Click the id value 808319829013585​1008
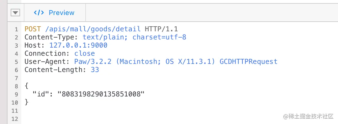The width and height of the screenshot is (338, 124). (x=101, y=94)
